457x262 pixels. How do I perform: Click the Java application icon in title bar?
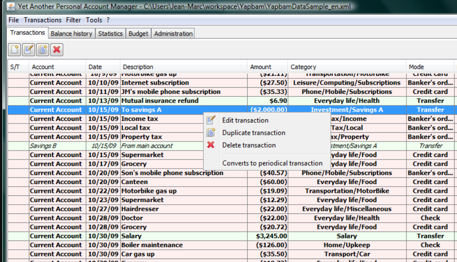tap(11, 6)
